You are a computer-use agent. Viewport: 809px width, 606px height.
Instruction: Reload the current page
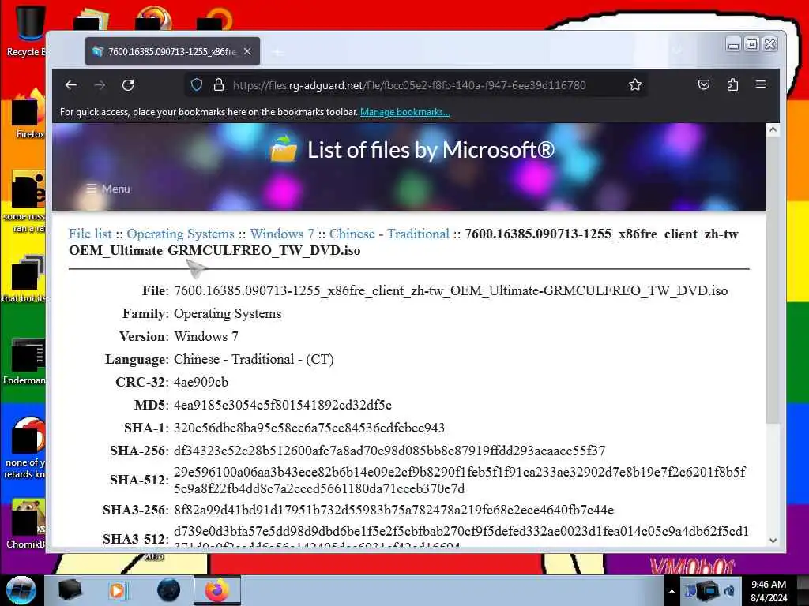click(128, 85)
